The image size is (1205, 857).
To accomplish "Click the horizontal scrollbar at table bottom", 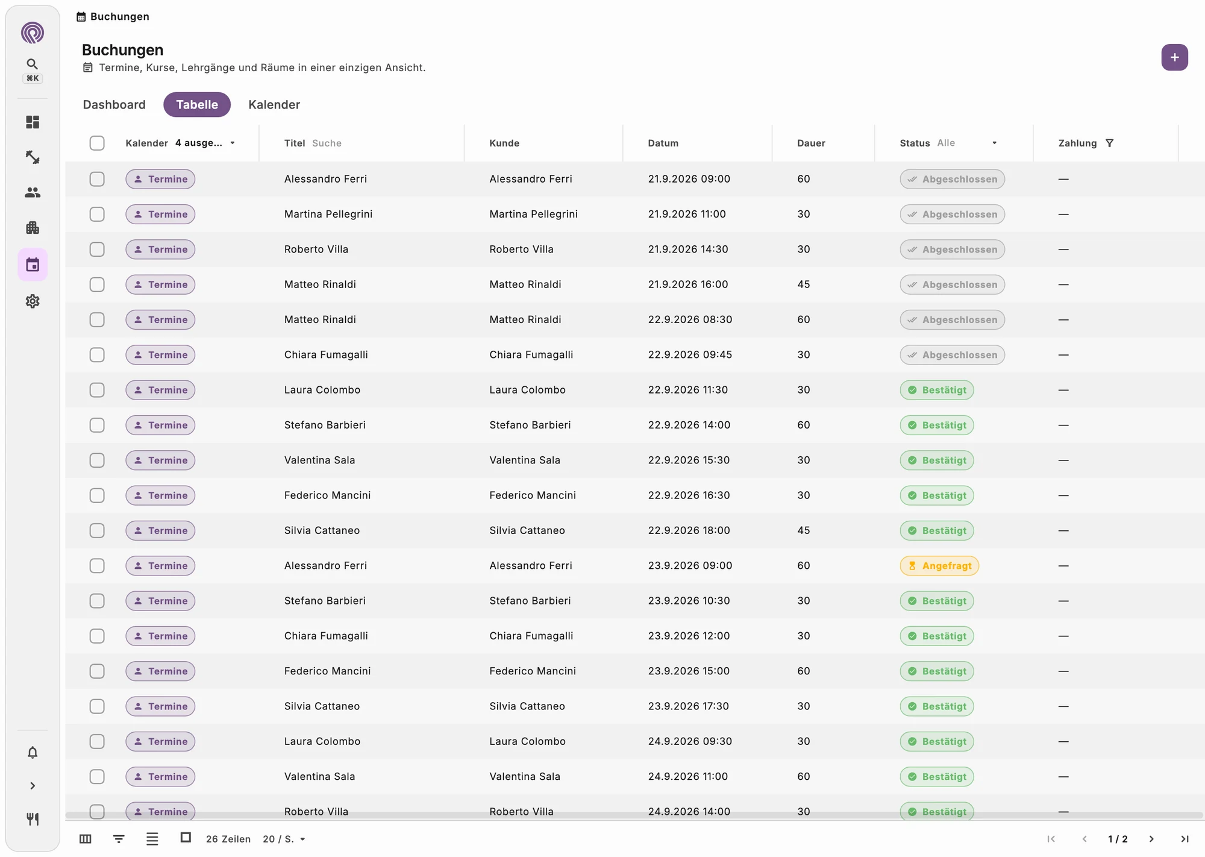I will point(634,815).
